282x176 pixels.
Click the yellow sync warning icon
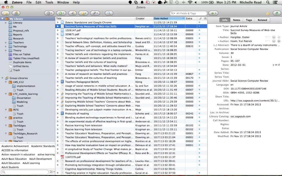(x=268, y=14)
